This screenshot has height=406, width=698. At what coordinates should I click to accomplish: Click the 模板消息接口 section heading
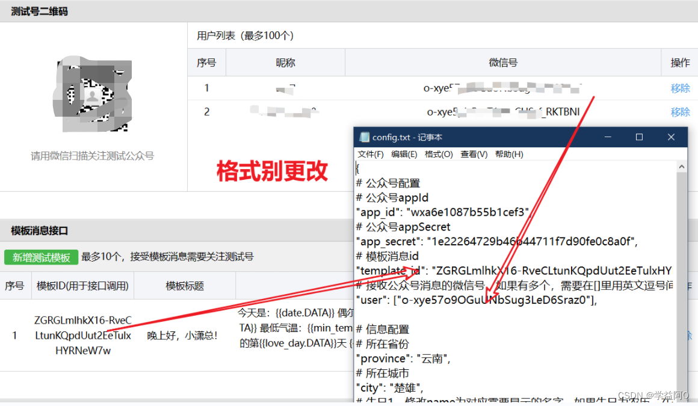point(39,230)
